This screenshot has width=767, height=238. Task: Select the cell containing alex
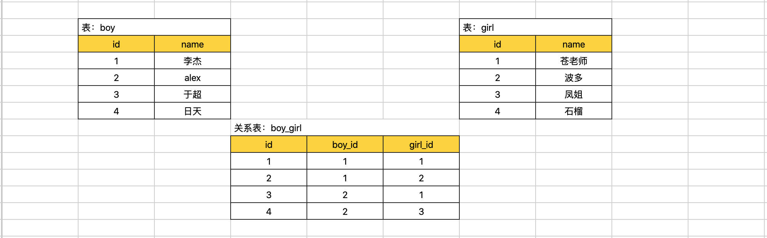click(x=193, y=78)
